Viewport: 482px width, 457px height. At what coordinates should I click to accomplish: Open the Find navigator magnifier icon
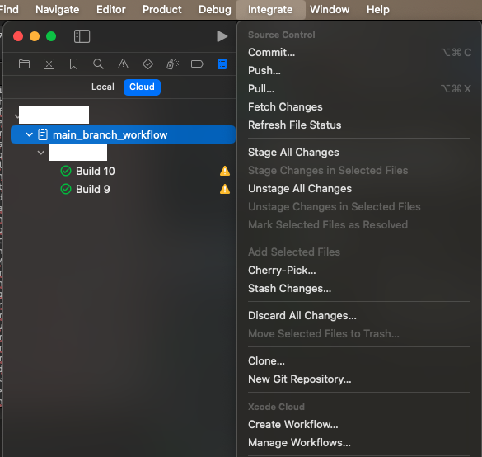[98, 64]
